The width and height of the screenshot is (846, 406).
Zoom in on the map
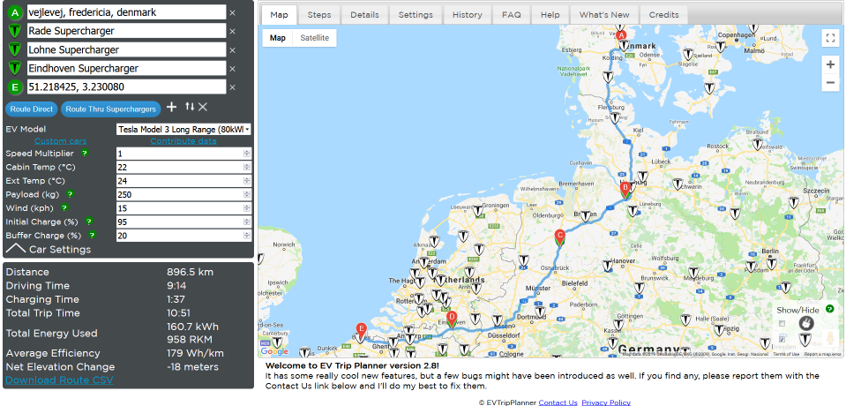[x=830, y=64]
